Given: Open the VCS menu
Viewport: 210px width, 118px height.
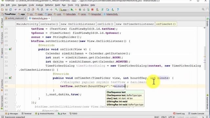Looking at the screenshot, I should (x=77, y=5).
